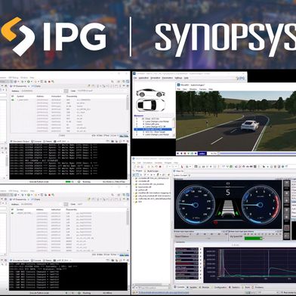Click the search magnifier in the bottom-left debugger toolbar
Screen dimensions: 296x296
tap(113, 195)
